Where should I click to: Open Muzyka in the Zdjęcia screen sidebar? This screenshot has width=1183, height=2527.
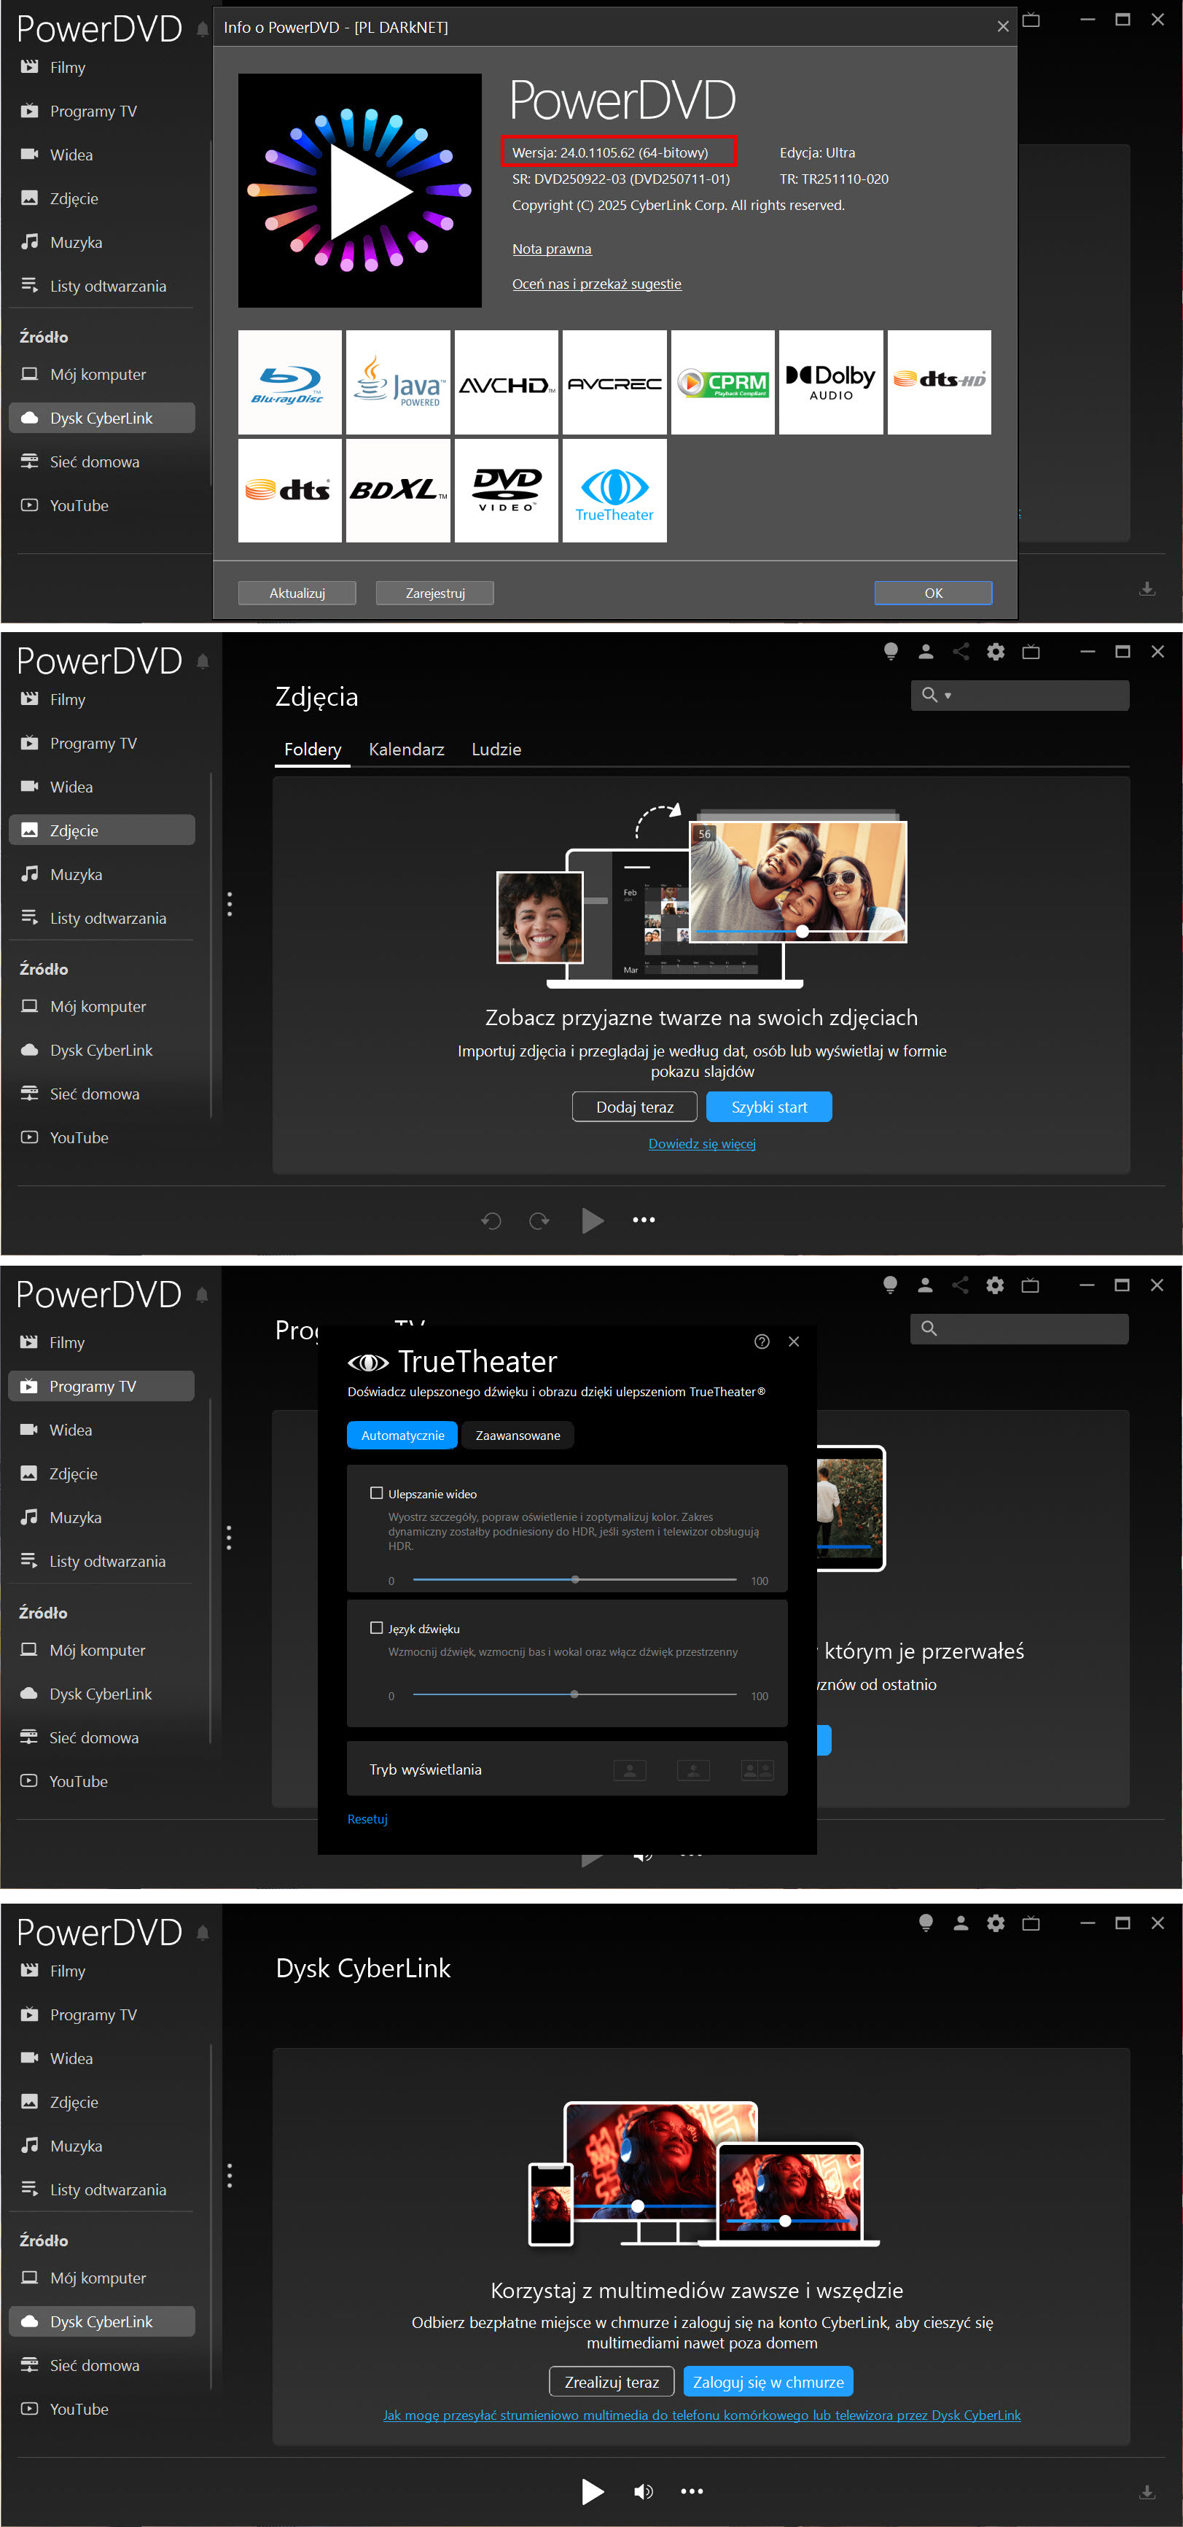point(102,874)
